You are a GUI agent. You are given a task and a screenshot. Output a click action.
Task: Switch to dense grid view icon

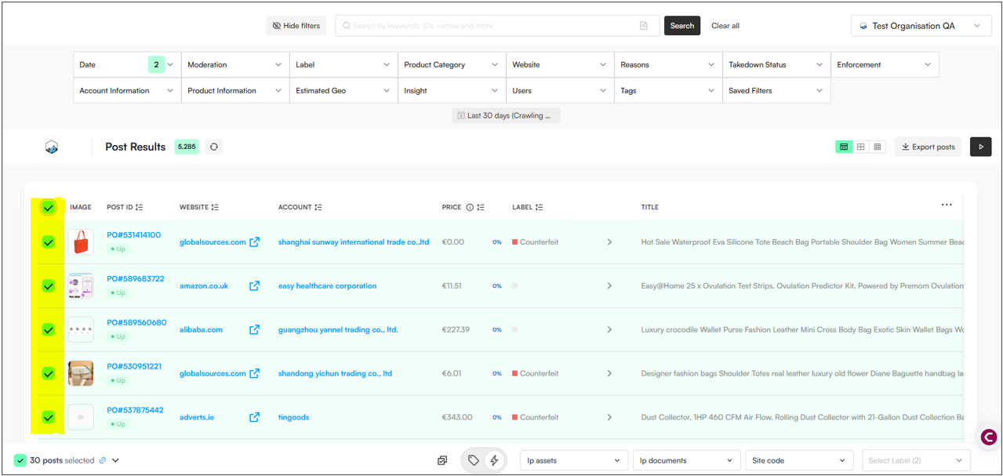tap(878, 147)
